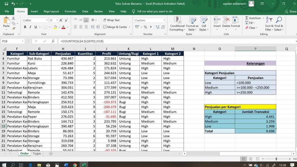This screenshot has height=167, width=297.
Task: Click the Orientation text angle icon
Action: coord(93,20)
